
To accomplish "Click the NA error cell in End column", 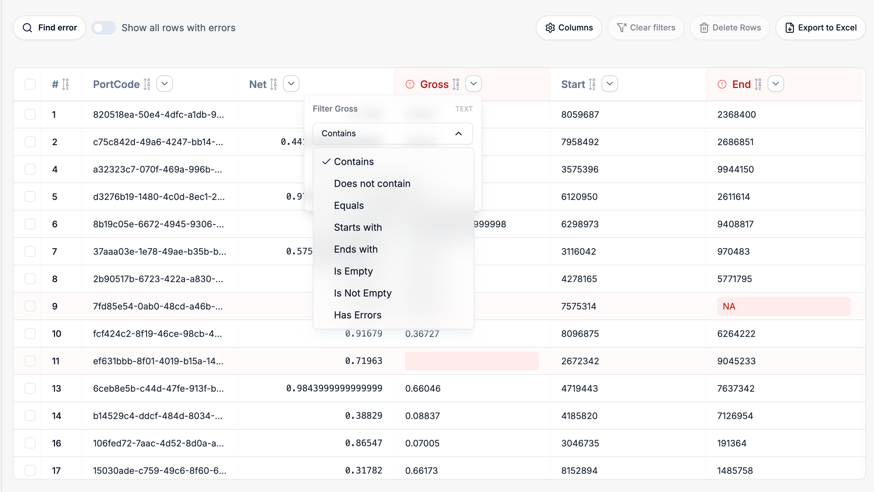I will click(784, 306).
